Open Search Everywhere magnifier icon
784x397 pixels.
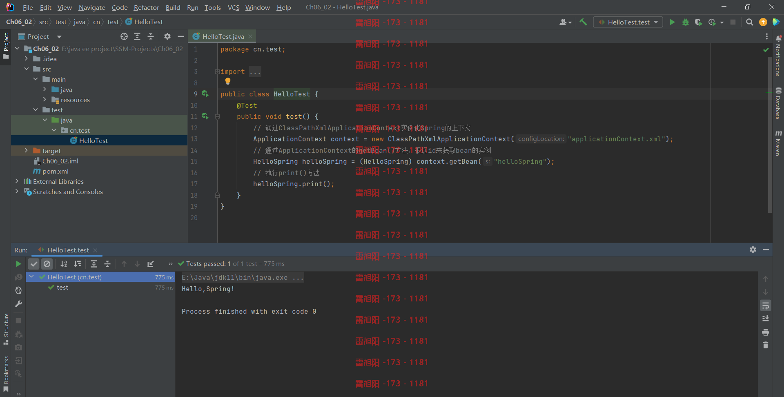[x=750, y=22]
